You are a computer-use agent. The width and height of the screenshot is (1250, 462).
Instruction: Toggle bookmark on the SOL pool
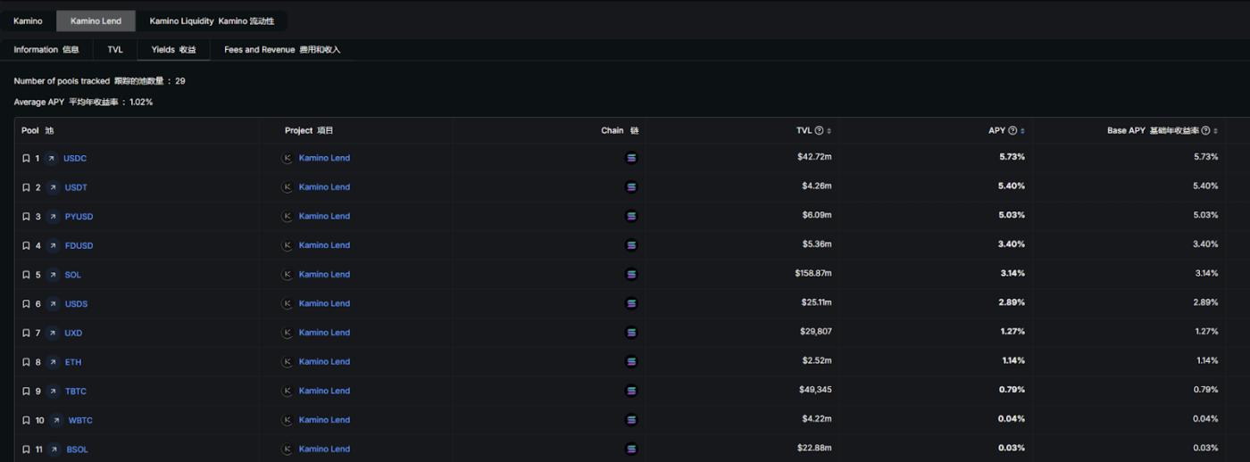26,275
